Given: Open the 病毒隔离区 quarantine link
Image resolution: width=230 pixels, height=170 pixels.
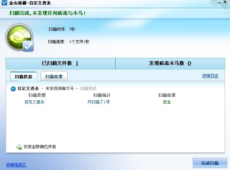Looking at the screenshot, I should 16,165.
